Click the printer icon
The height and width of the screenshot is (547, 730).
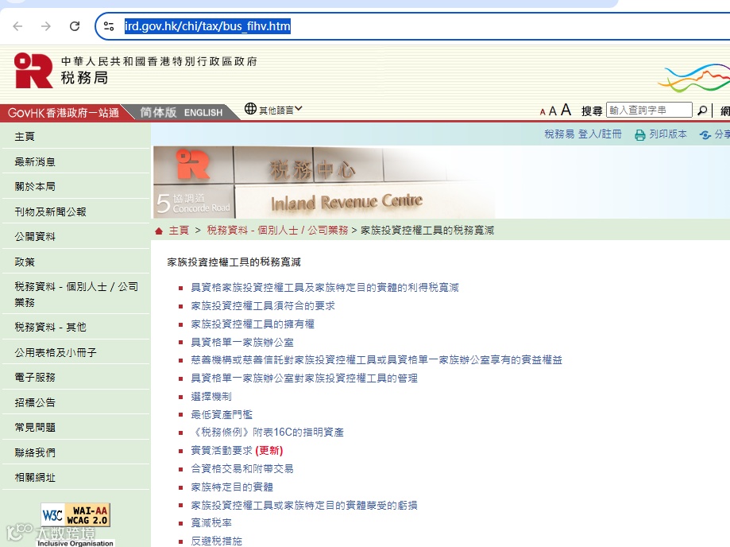pos(640,134)
